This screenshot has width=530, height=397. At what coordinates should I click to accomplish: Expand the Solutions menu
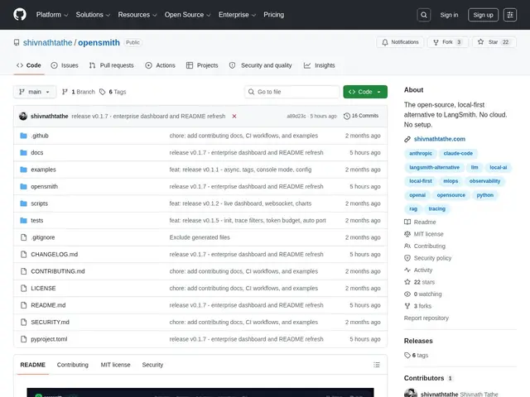(x=93, y=15)
